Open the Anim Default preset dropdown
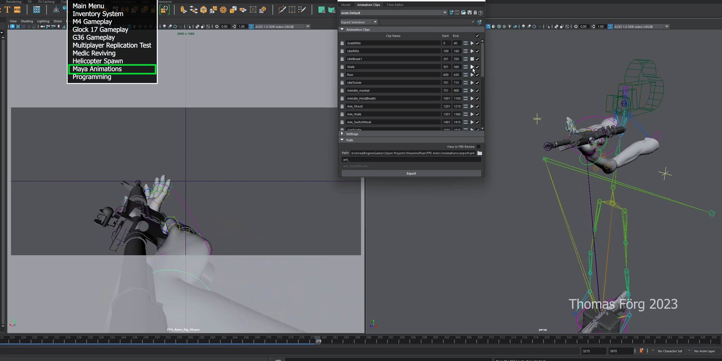The image size is (722, 361). tap(444, 13)
